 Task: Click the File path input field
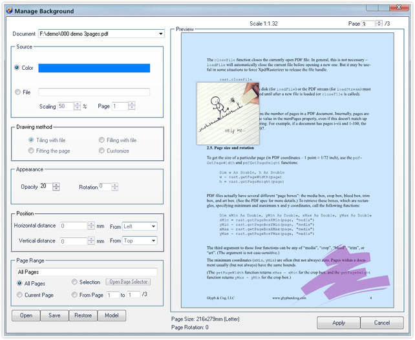click(94, 92)
